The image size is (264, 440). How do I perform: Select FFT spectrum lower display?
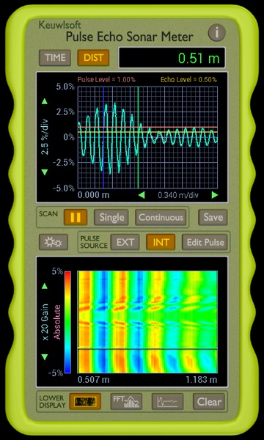pyautogui.click(x=126, y=402)
